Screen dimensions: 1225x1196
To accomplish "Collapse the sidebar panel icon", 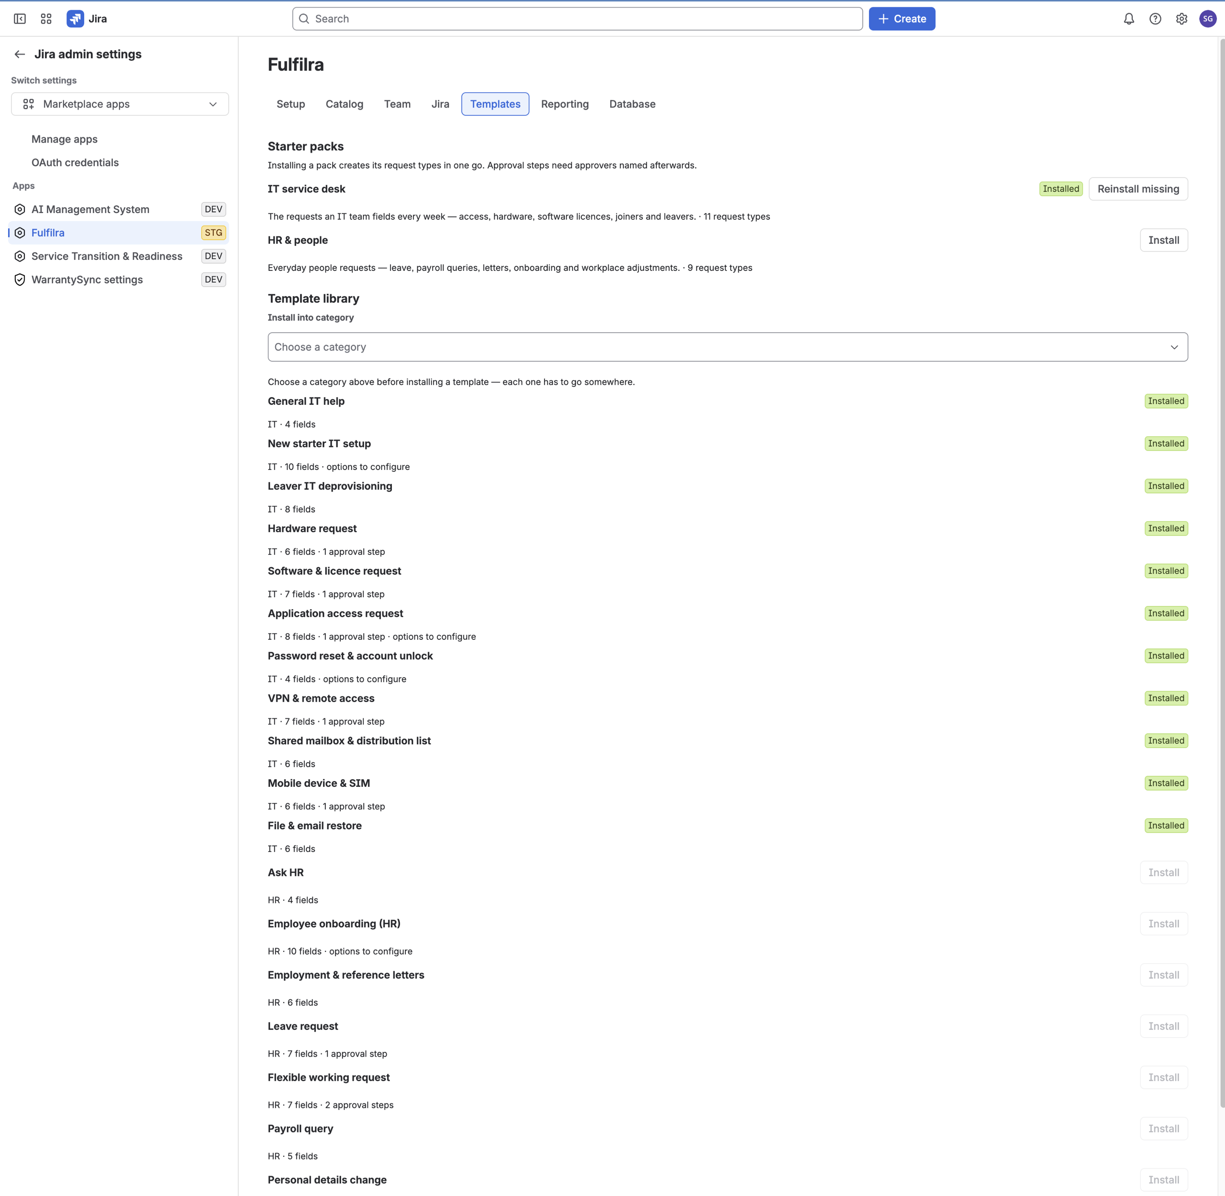I will coord(20,19).
